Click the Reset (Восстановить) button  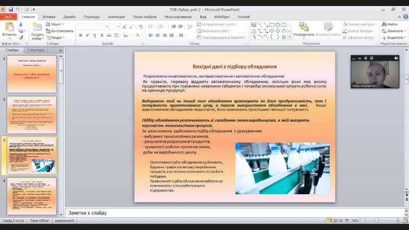point(60,31)
